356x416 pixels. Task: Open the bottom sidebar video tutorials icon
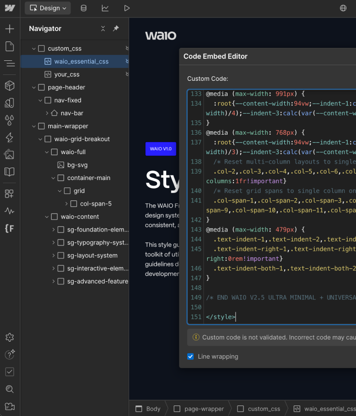tap(9, 407)
